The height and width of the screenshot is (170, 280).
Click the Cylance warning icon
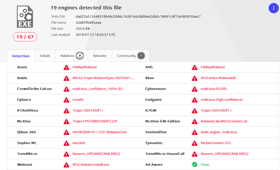66,100
